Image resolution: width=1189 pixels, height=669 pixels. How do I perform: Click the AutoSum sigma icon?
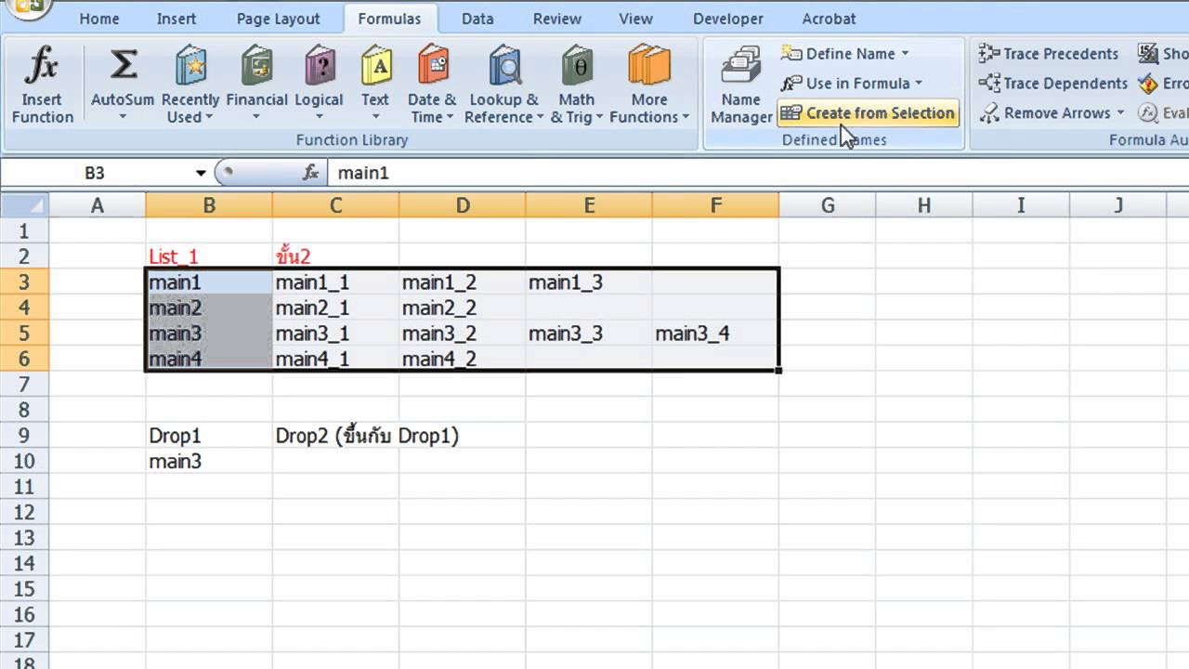pyautogui.click(x=123, y=65)
